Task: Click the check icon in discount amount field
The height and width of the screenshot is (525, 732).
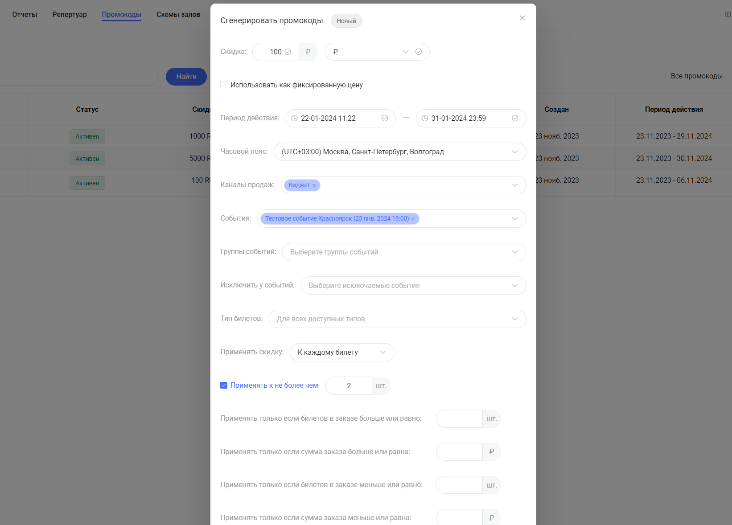Action: point(288,52)
